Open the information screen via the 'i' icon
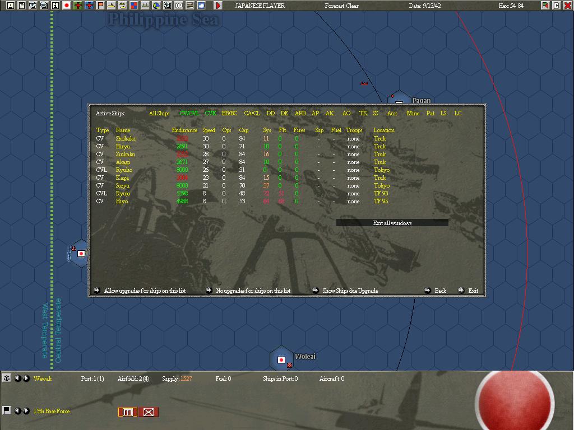 pos(56,5)
